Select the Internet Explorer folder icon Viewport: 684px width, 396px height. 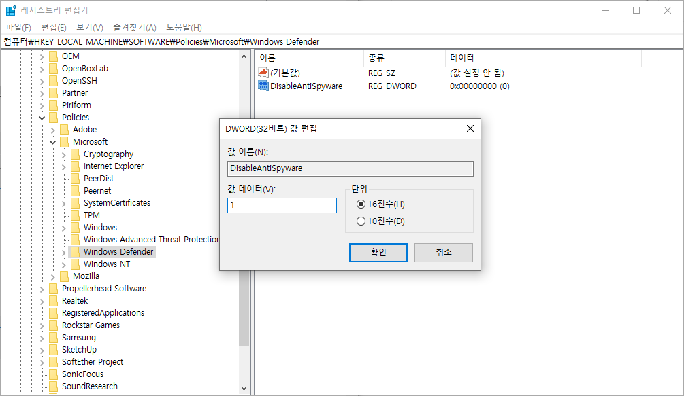point(75,166)
